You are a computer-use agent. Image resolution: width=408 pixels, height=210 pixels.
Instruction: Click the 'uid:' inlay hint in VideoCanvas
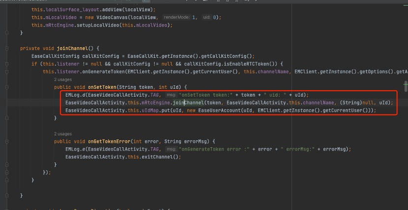pos(206,17)
